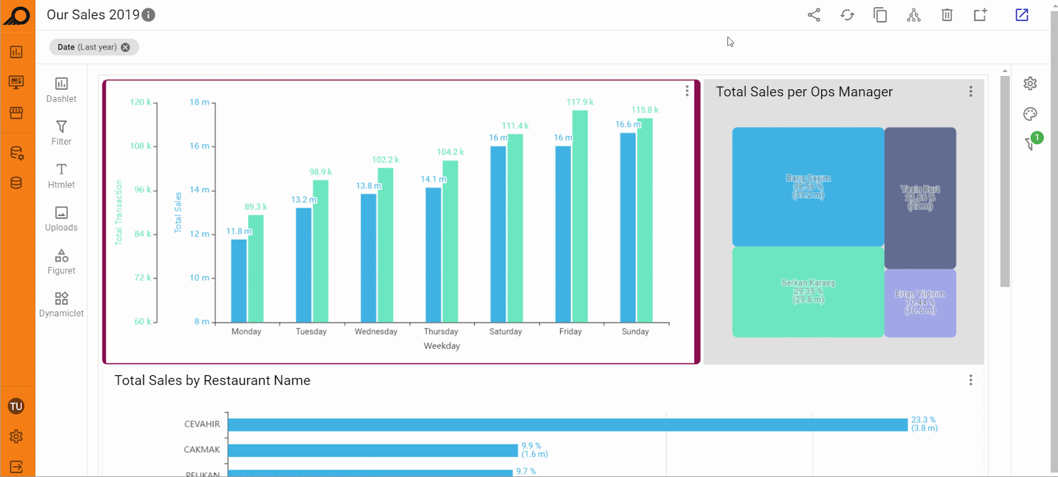Add a Dashlet from the side panel
This screenshot has height=477, width=1058.
tap(61, 90)
